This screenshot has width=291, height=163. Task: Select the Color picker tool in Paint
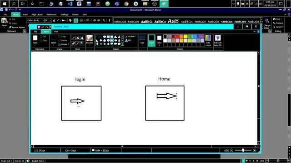pos(78,43)
